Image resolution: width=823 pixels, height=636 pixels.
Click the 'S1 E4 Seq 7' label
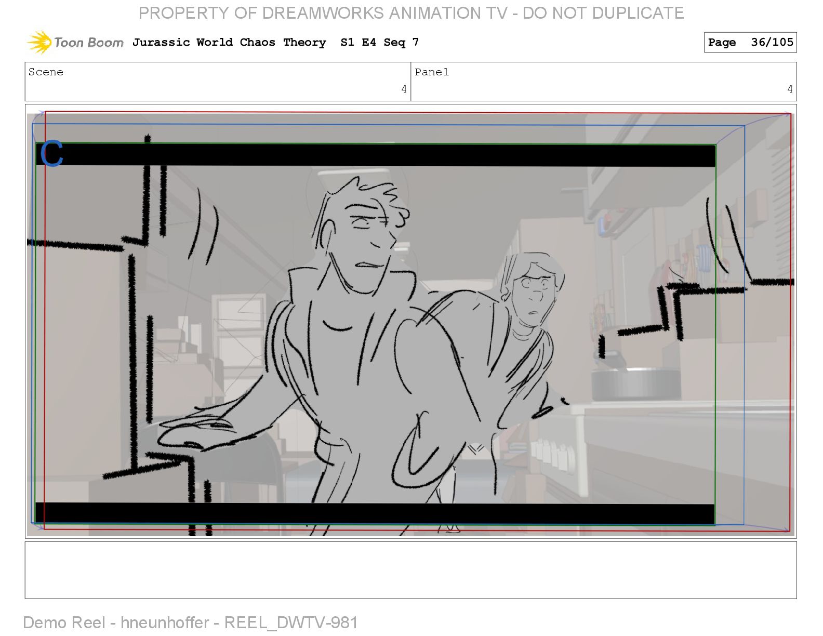(379, 42)
